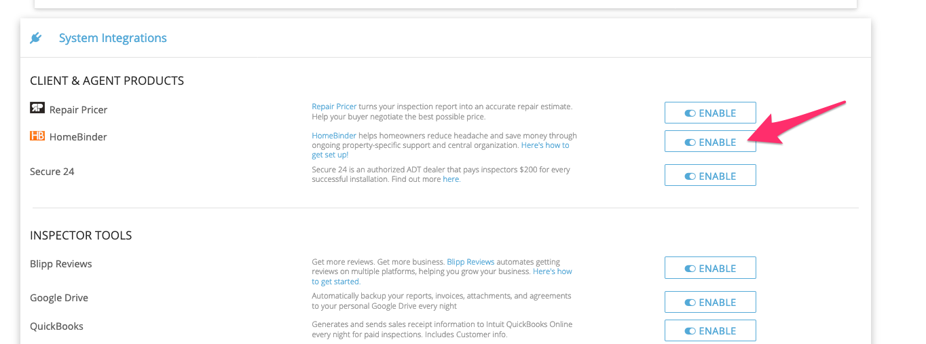Enable the HomeBinder integration
The height and width of the screenshot is (344, 926).
click(710, 142)
